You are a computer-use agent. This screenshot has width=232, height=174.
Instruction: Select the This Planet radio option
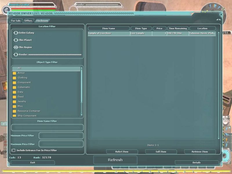(16, 40)
